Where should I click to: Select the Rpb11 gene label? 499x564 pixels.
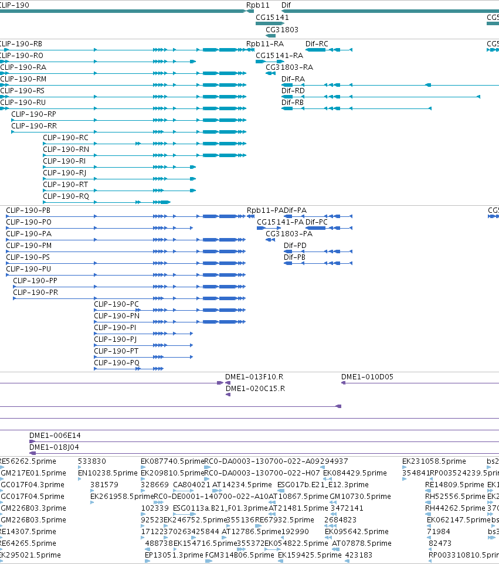coord(257,5)
